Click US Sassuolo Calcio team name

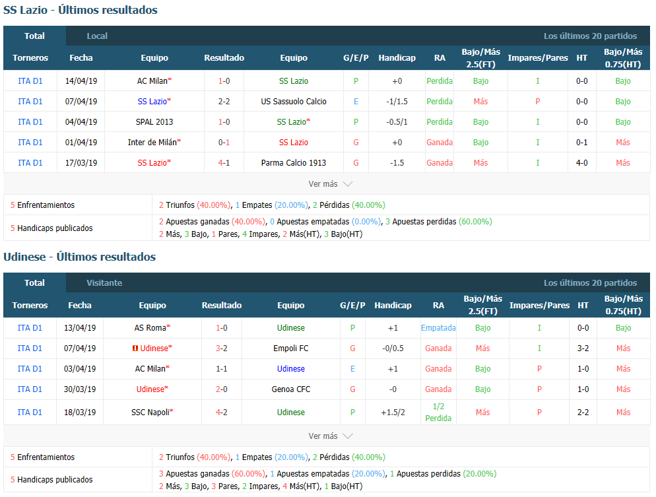point(294,102)
